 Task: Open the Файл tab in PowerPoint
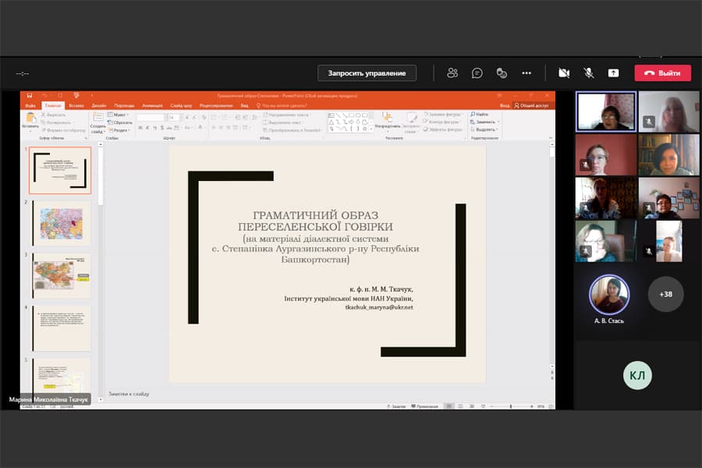click(x=30, y=106)
